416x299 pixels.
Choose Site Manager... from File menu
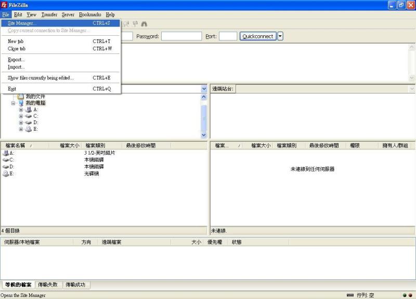[60, 23]
